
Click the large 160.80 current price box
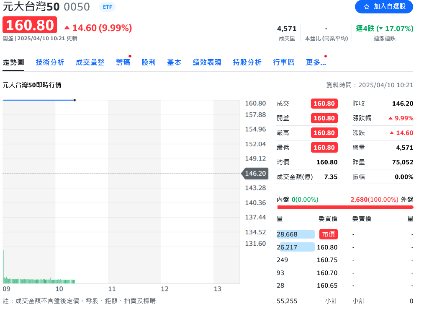(30, 25)
